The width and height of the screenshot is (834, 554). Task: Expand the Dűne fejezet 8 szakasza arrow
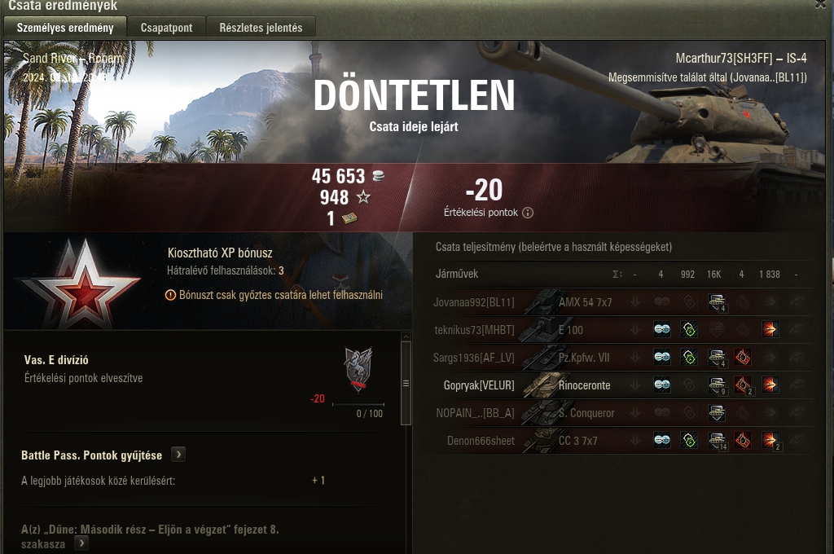click(x=81, y=543)
